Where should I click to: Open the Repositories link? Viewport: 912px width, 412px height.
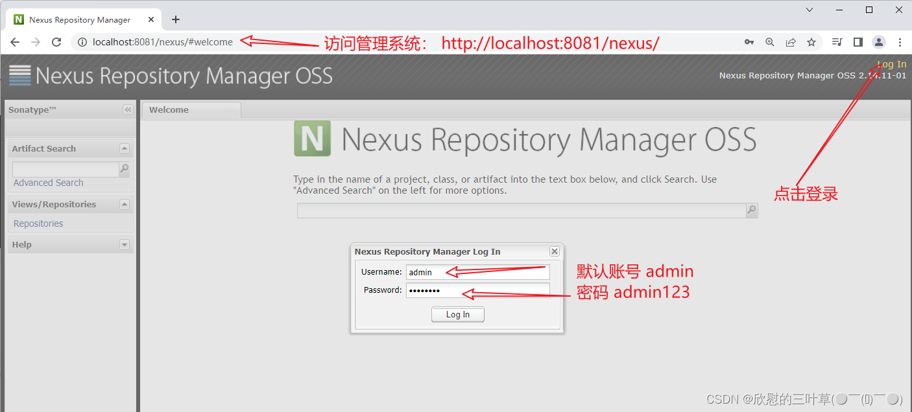[38, 223]
